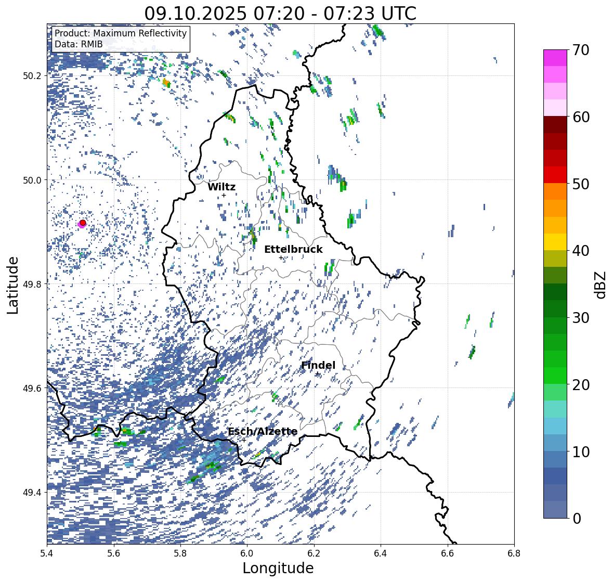The image size is (613, 581).
Task: Click the latitude tick label 50.0
Action: 32,180
